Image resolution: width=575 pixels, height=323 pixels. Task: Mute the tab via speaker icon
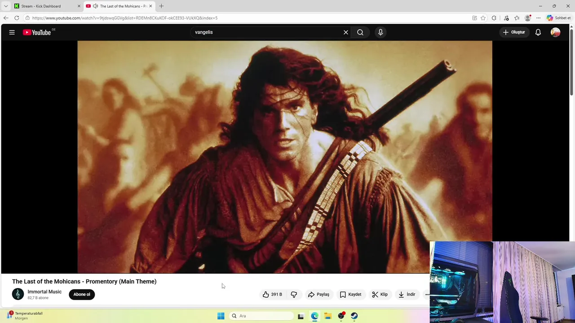point(95,6)
